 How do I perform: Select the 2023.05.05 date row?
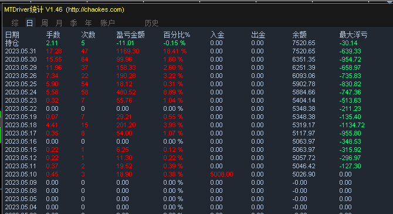[21, 199]
